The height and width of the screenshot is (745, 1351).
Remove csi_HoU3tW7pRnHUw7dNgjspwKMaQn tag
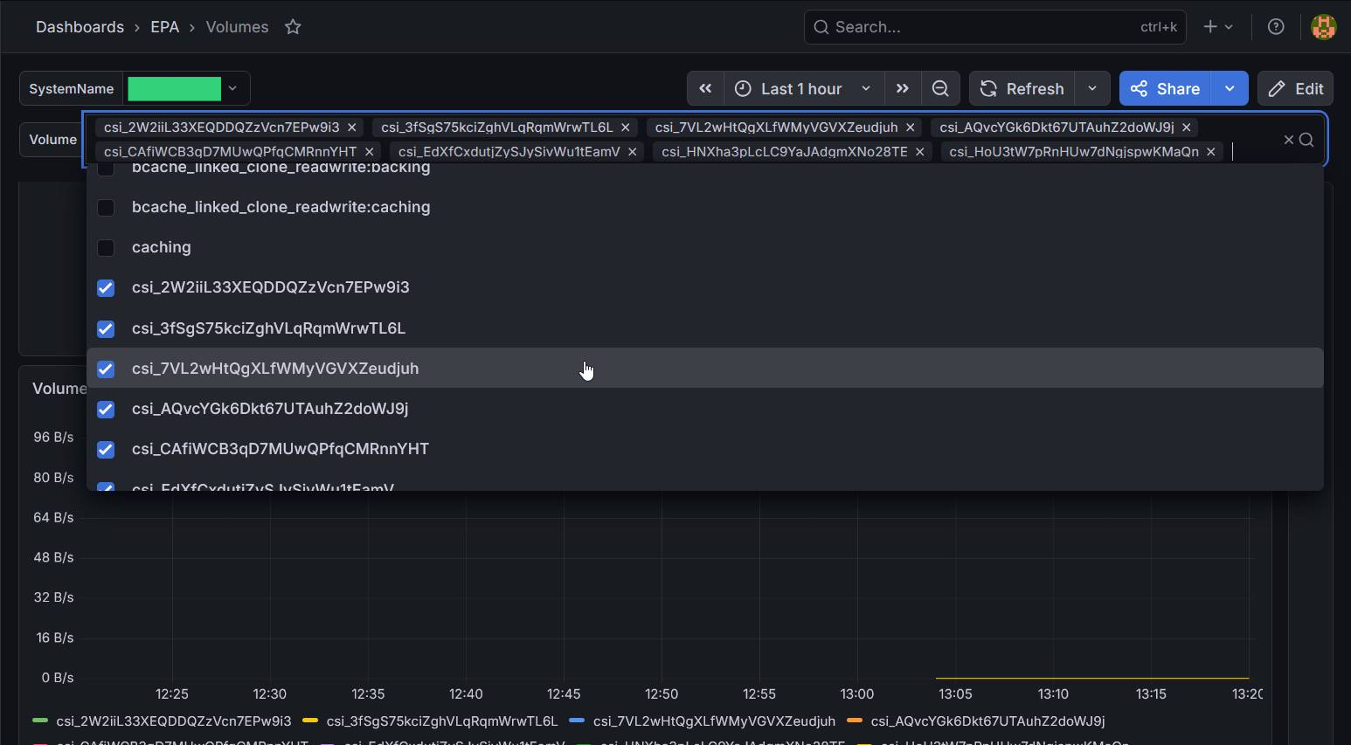1211,152
